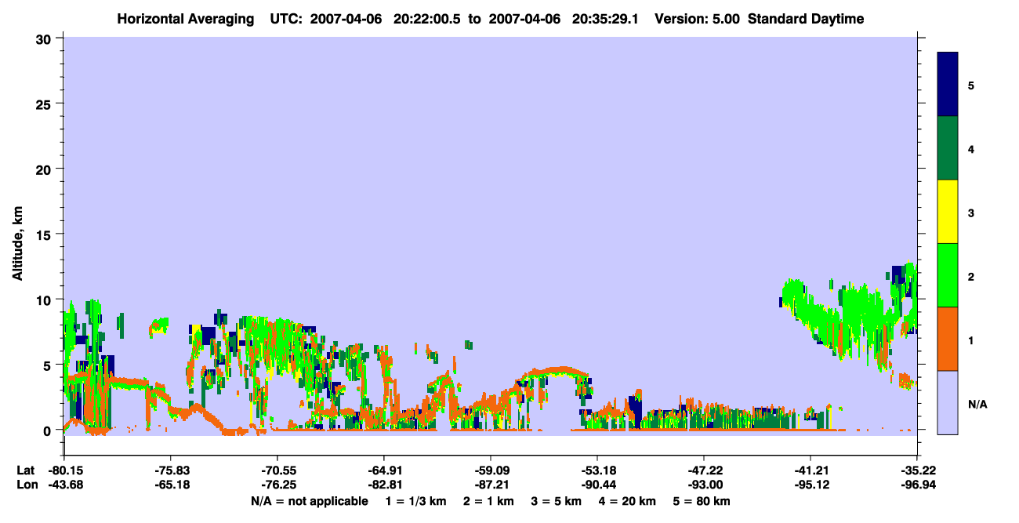Click the colorbar label '2'
Viewport: 1019px width, 523px height.
click(x=971, y=276)
